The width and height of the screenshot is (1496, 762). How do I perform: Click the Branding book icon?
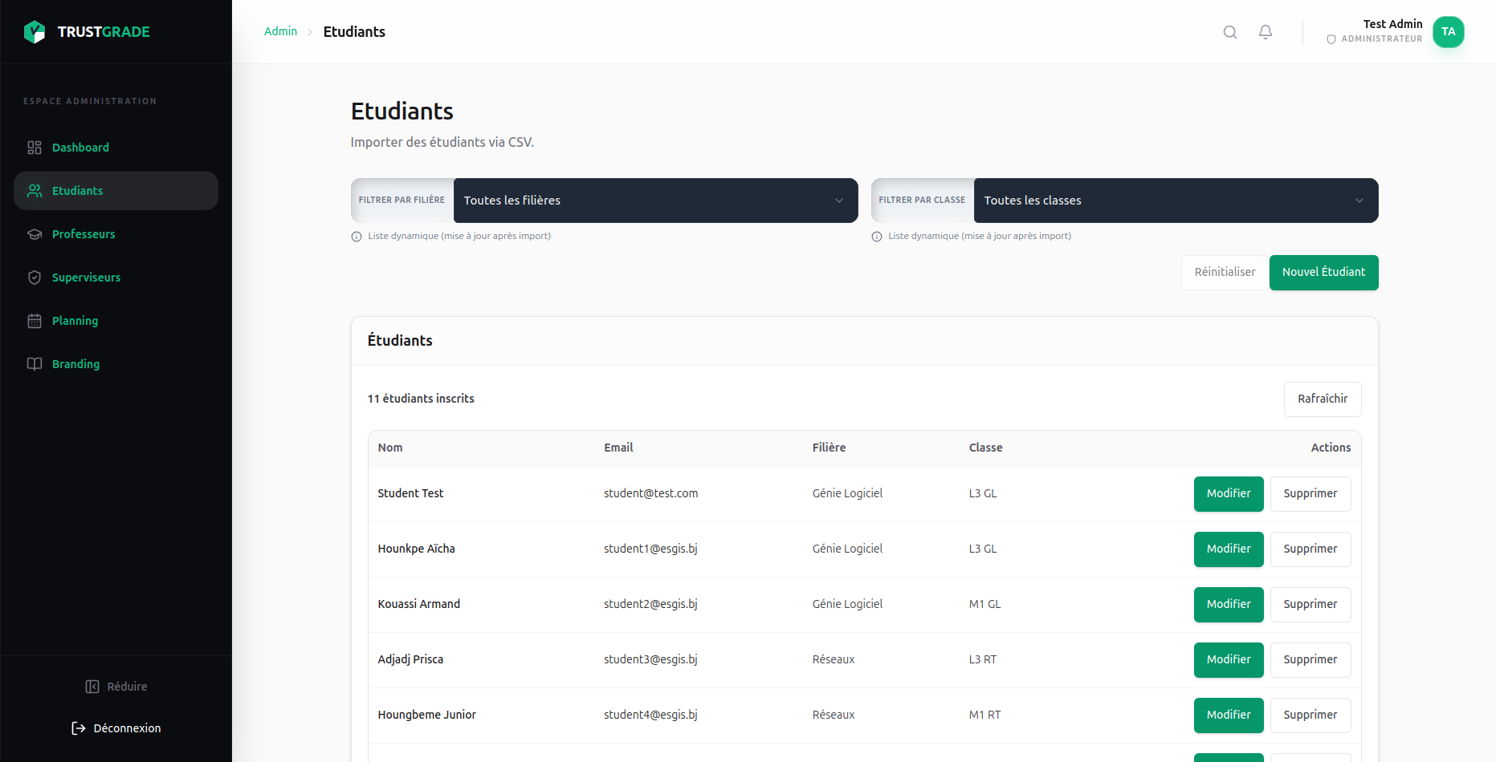click(x=35, y=364)
